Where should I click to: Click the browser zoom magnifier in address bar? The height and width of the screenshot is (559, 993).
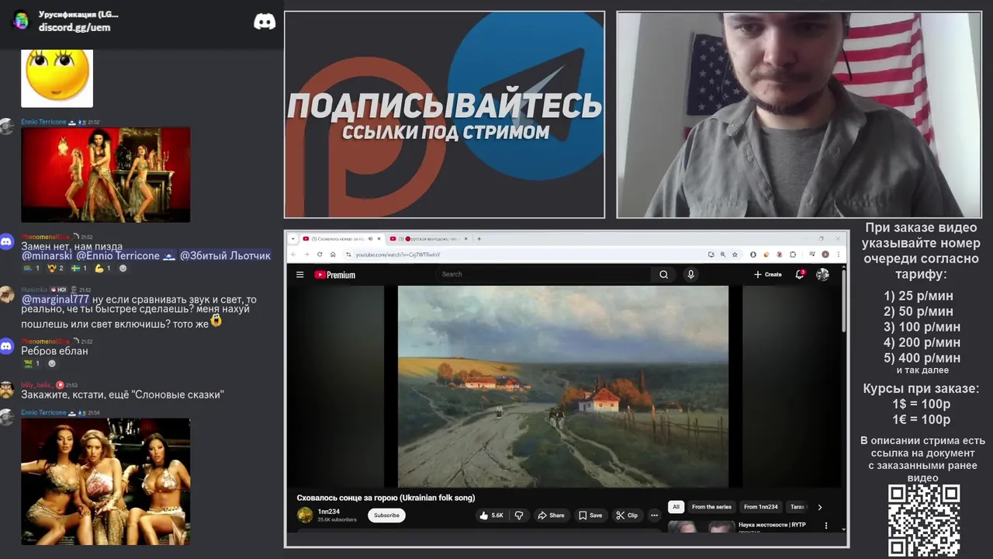[723, 254]
